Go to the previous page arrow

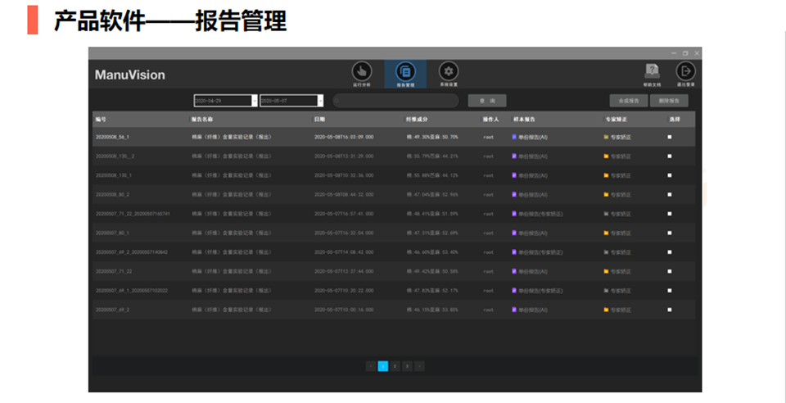click(371, 366)
